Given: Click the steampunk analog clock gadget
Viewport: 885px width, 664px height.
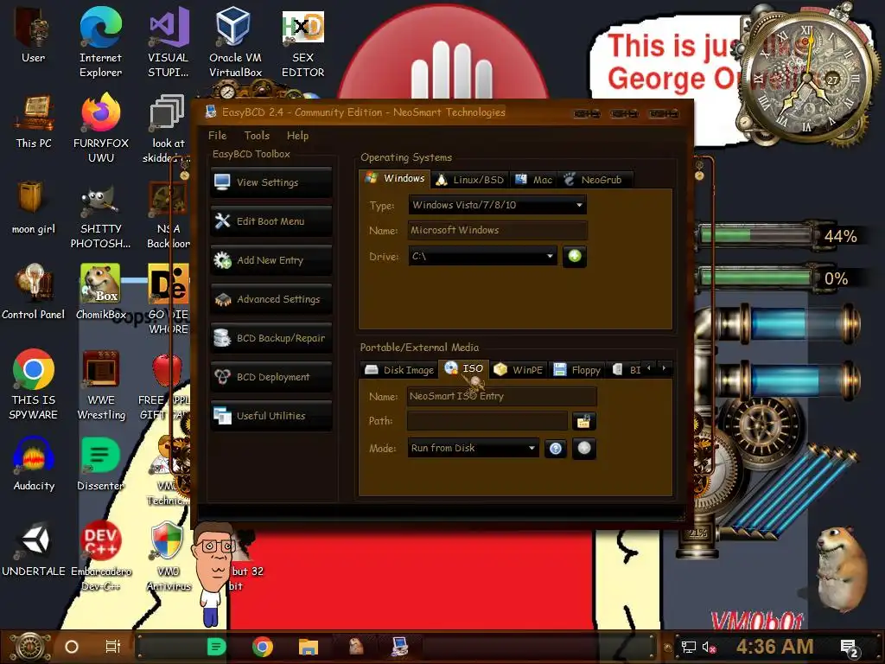Looking at the screenshot, I should pos(806,79).
